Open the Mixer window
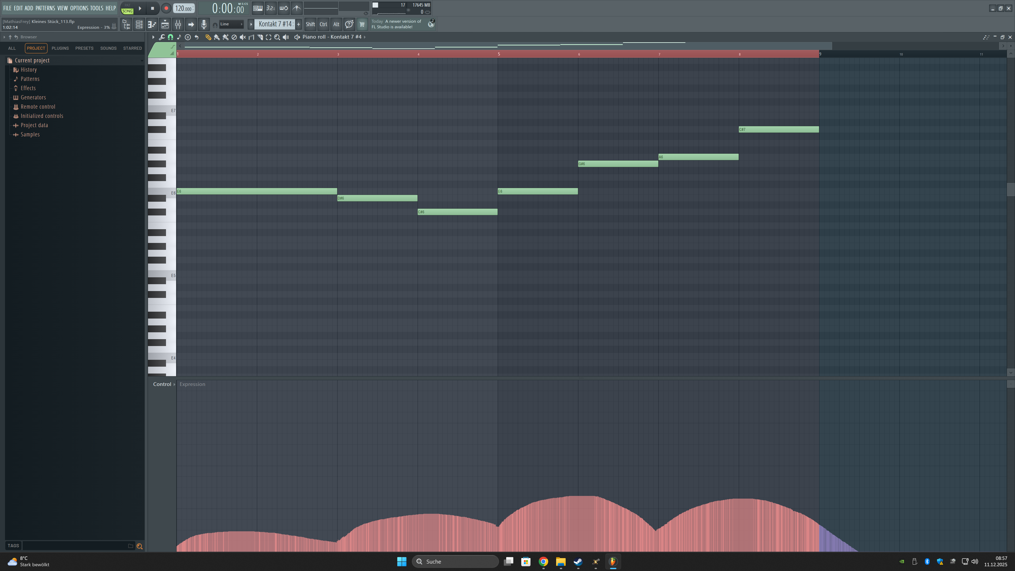The height and width of the screenshot is (571, 1015). coord(178,24)
